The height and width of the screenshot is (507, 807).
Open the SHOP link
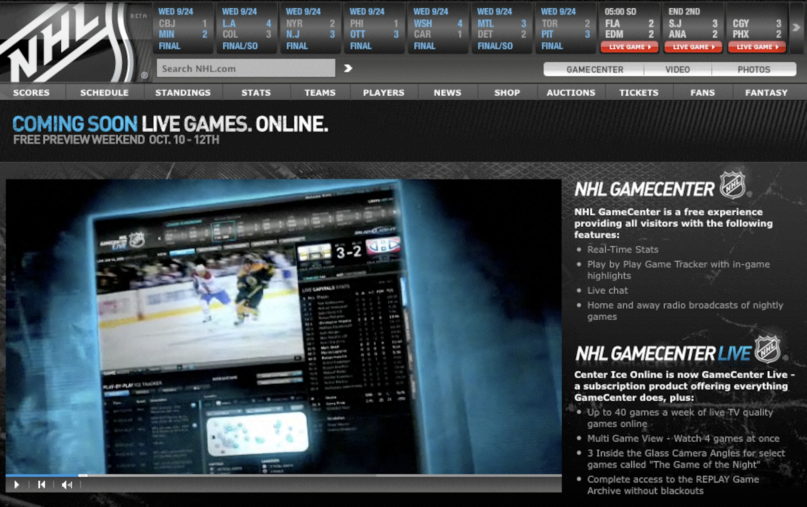point(507,92)
